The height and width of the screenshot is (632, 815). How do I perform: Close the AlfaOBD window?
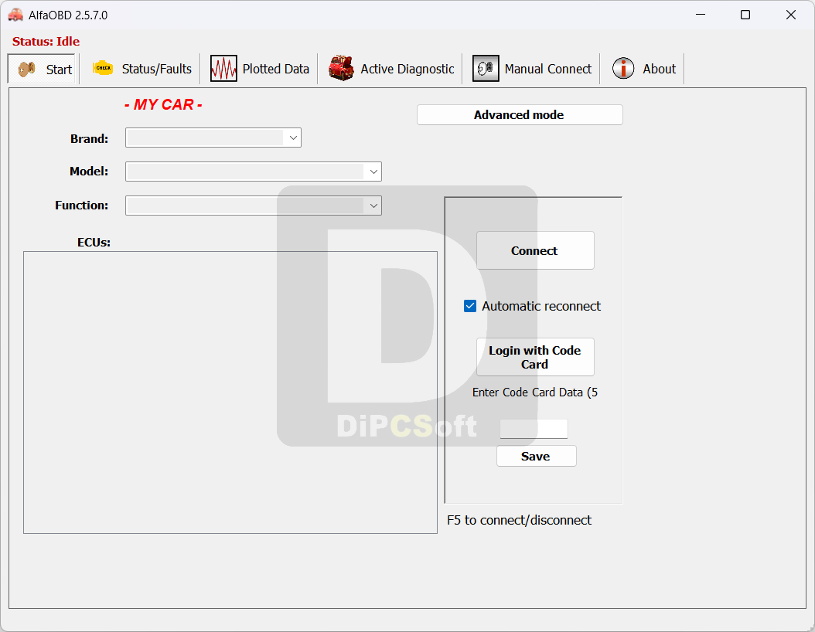pyautogui.click(x=790, y=15)
